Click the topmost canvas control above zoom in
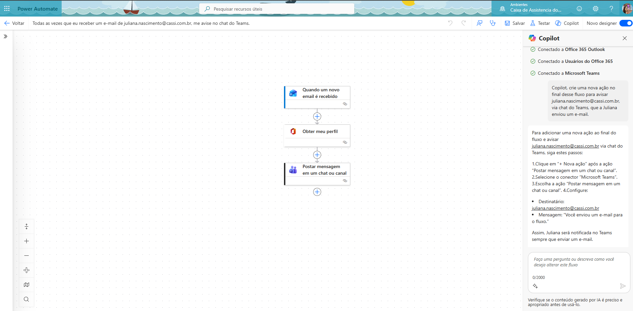633x311 pixels. (27, 227)
